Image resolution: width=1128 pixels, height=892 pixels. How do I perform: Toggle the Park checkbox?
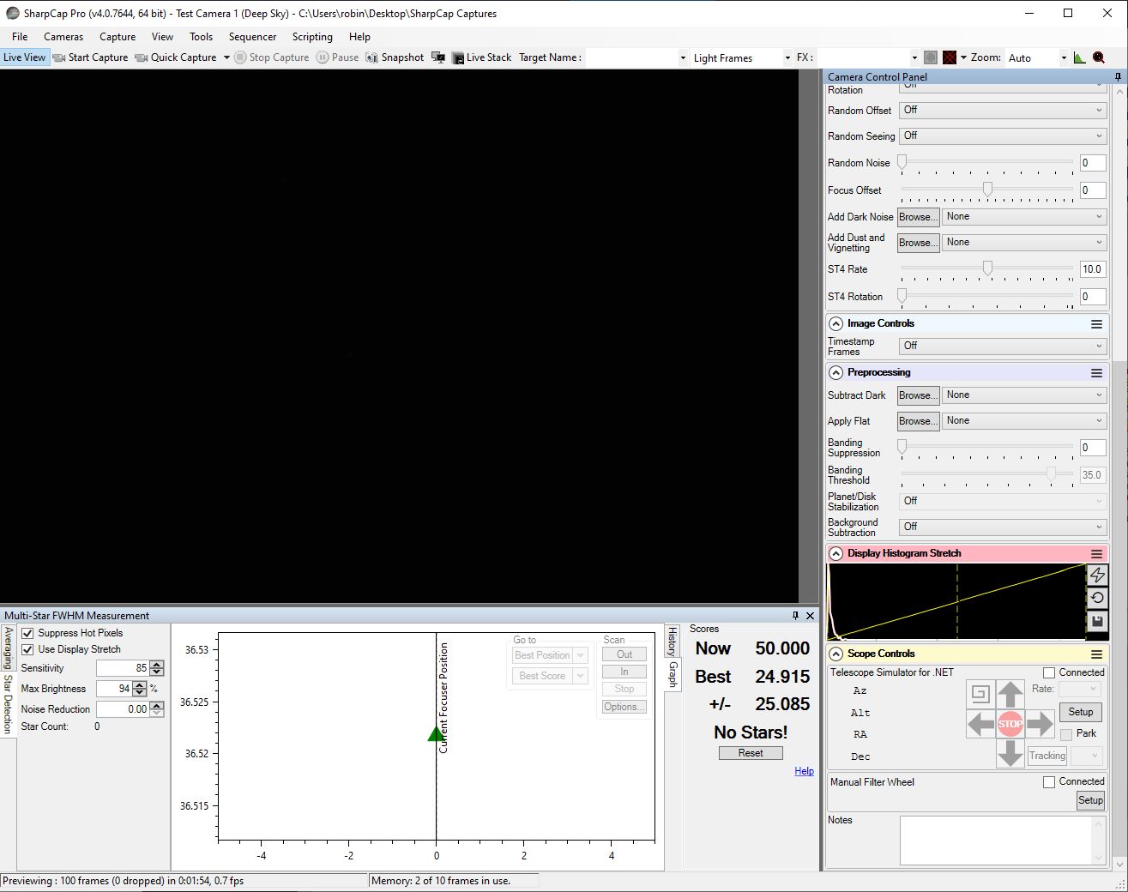coord(1066,734)
